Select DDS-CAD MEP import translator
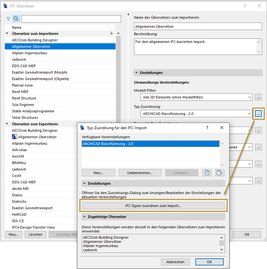This screenshot has width=267, height=269. (60, 66)
